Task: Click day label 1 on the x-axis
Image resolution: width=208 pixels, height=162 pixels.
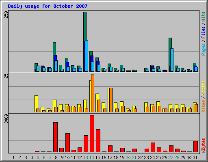Action: [13, 158]
